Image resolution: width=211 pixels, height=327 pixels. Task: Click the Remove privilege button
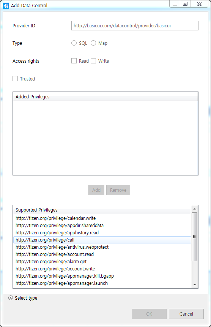118,190
